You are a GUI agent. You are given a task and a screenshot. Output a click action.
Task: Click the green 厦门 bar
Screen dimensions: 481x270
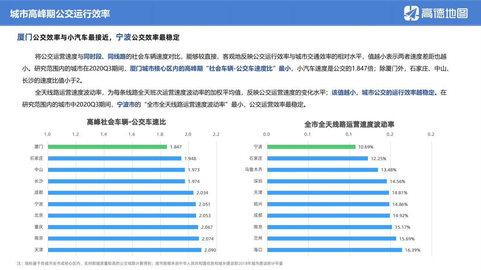pos(107,147)
